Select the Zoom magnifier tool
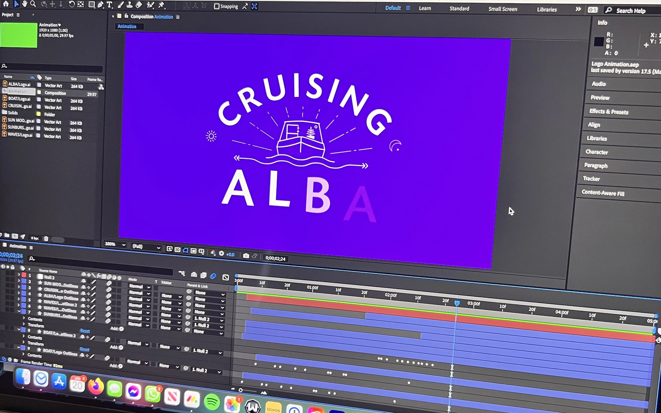The image size is (661, 413). (33, 4)
